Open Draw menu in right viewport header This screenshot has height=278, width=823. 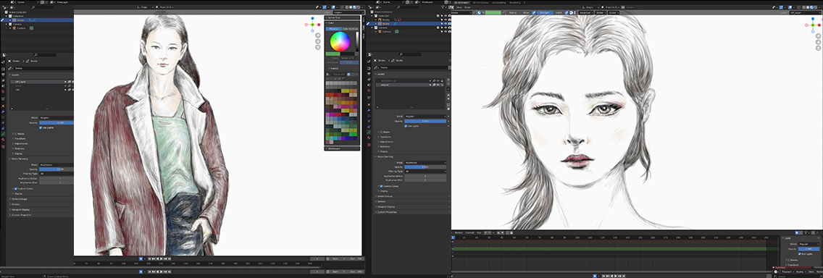(467, 7)
